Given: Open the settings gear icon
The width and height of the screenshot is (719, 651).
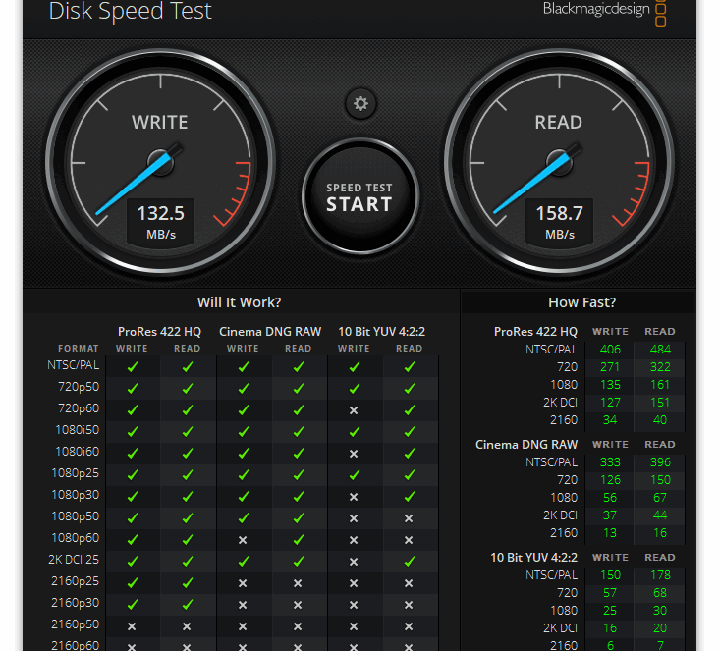Looking at the screenshot, I should (x=360, y=104).
